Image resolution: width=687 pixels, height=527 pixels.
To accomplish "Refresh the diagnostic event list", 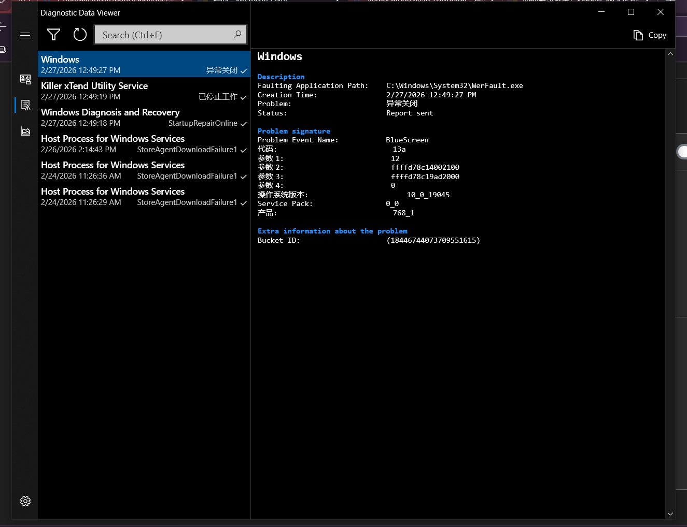I will [80, 35].
